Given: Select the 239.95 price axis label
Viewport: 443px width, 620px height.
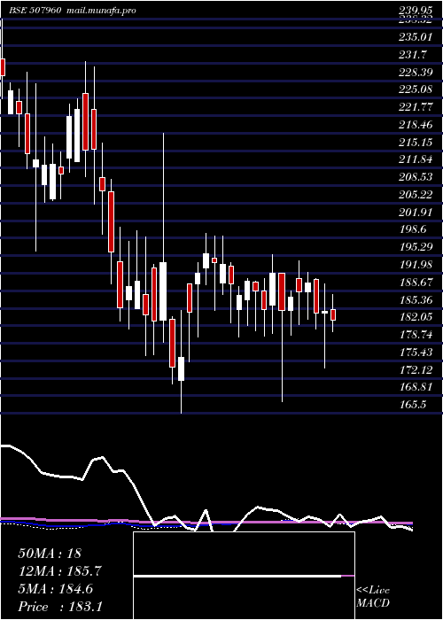Looking at the screenshot, I should (415, 12).
